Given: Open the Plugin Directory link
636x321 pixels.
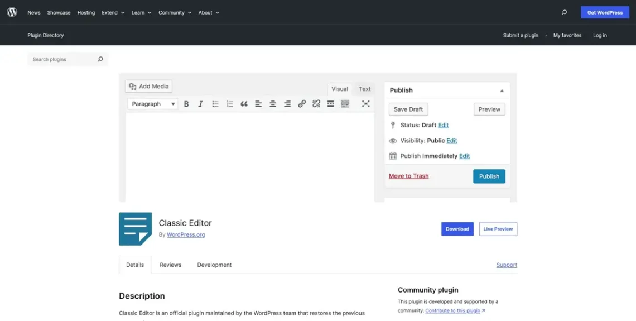Looking at the screenshot, I should coord(45,35).
